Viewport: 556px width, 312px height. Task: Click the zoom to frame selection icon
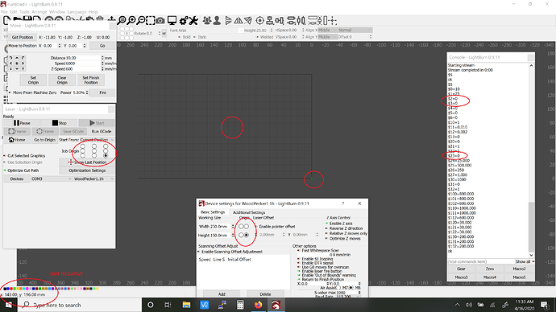coord(151,21)
